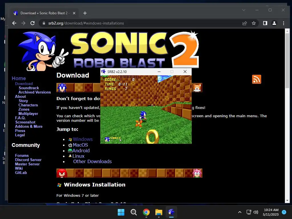Go back to the previous page in Chrome
Image resolution: width=292 pixels, height=219 pixels.
(x=14, y=23)
